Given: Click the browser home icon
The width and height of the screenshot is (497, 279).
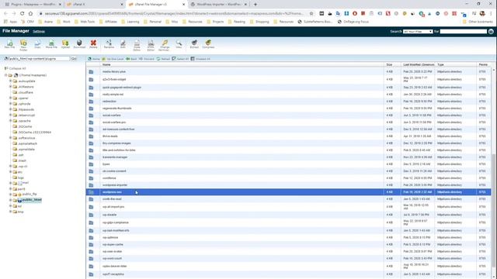Looking at the screenshot, I should coord(30,14).
